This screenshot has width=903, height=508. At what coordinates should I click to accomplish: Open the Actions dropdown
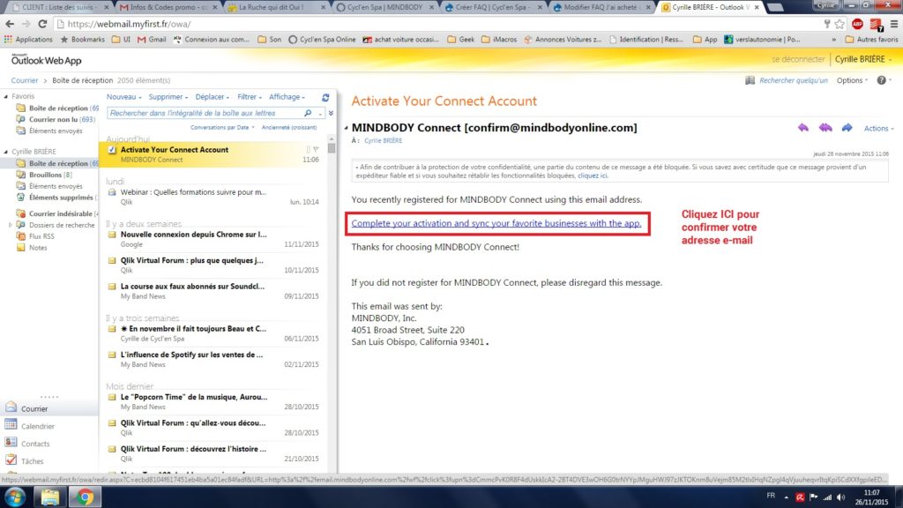click(879, 129)
